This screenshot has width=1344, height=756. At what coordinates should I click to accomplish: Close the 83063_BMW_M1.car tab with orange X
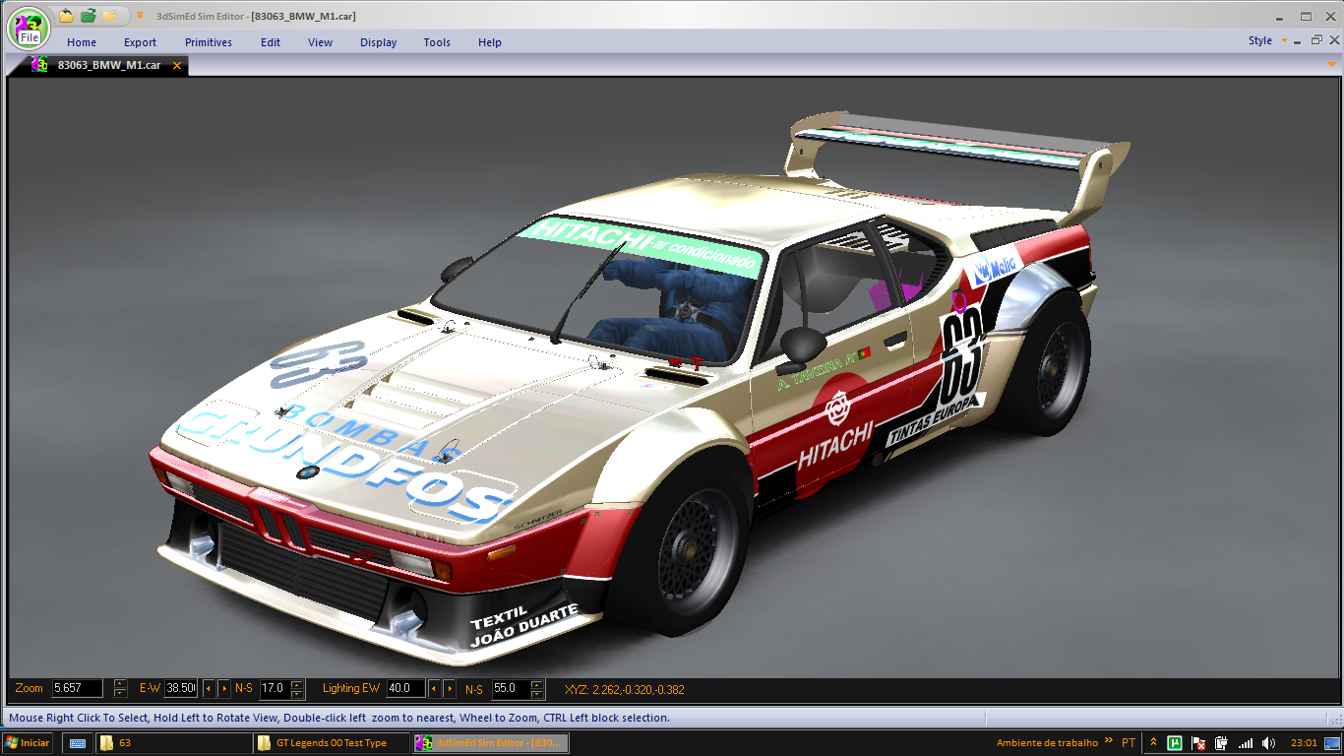point(177,66)
